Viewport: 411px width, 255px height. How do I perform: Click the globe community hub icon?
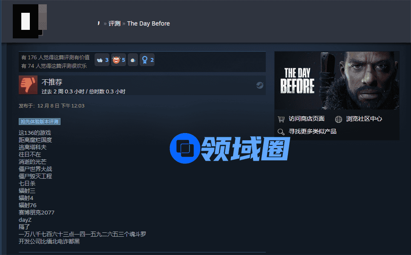(x=339, y=119)
